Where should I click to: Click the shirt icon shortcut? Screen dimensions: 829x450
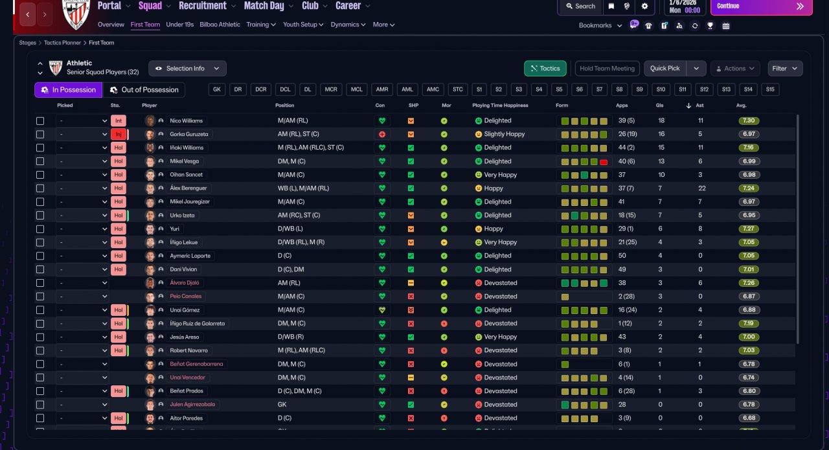click(x=648, y=26)
